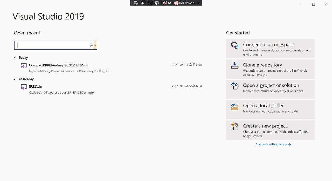Open the recent search dropdown arrow

(x=95, y=45)
